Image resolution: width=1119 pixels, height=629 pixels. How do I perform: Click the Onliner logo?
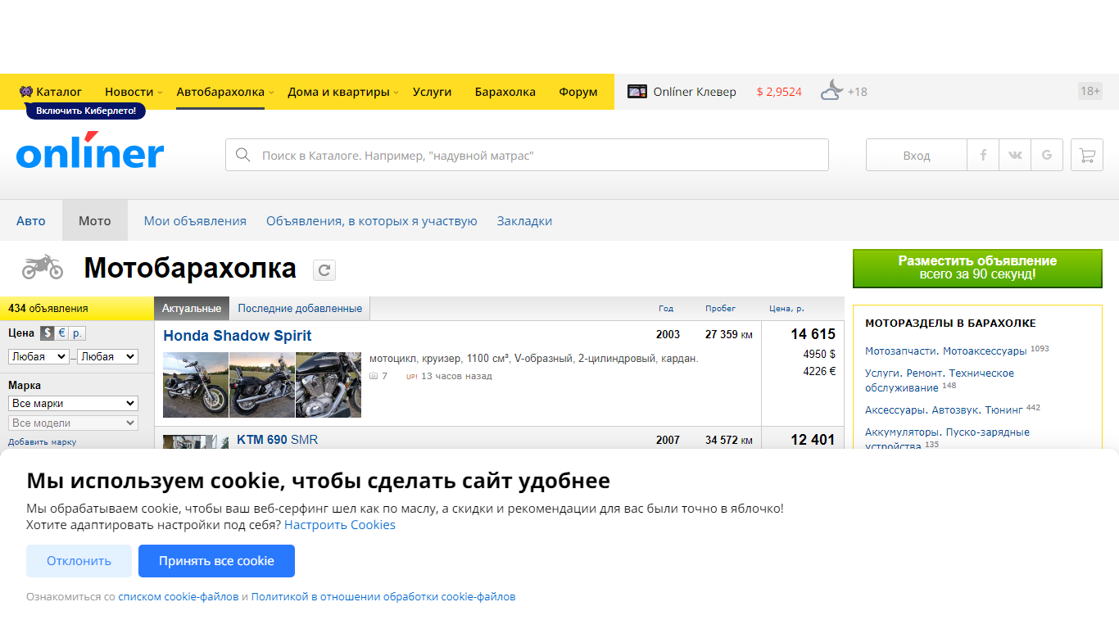point(90,152)
